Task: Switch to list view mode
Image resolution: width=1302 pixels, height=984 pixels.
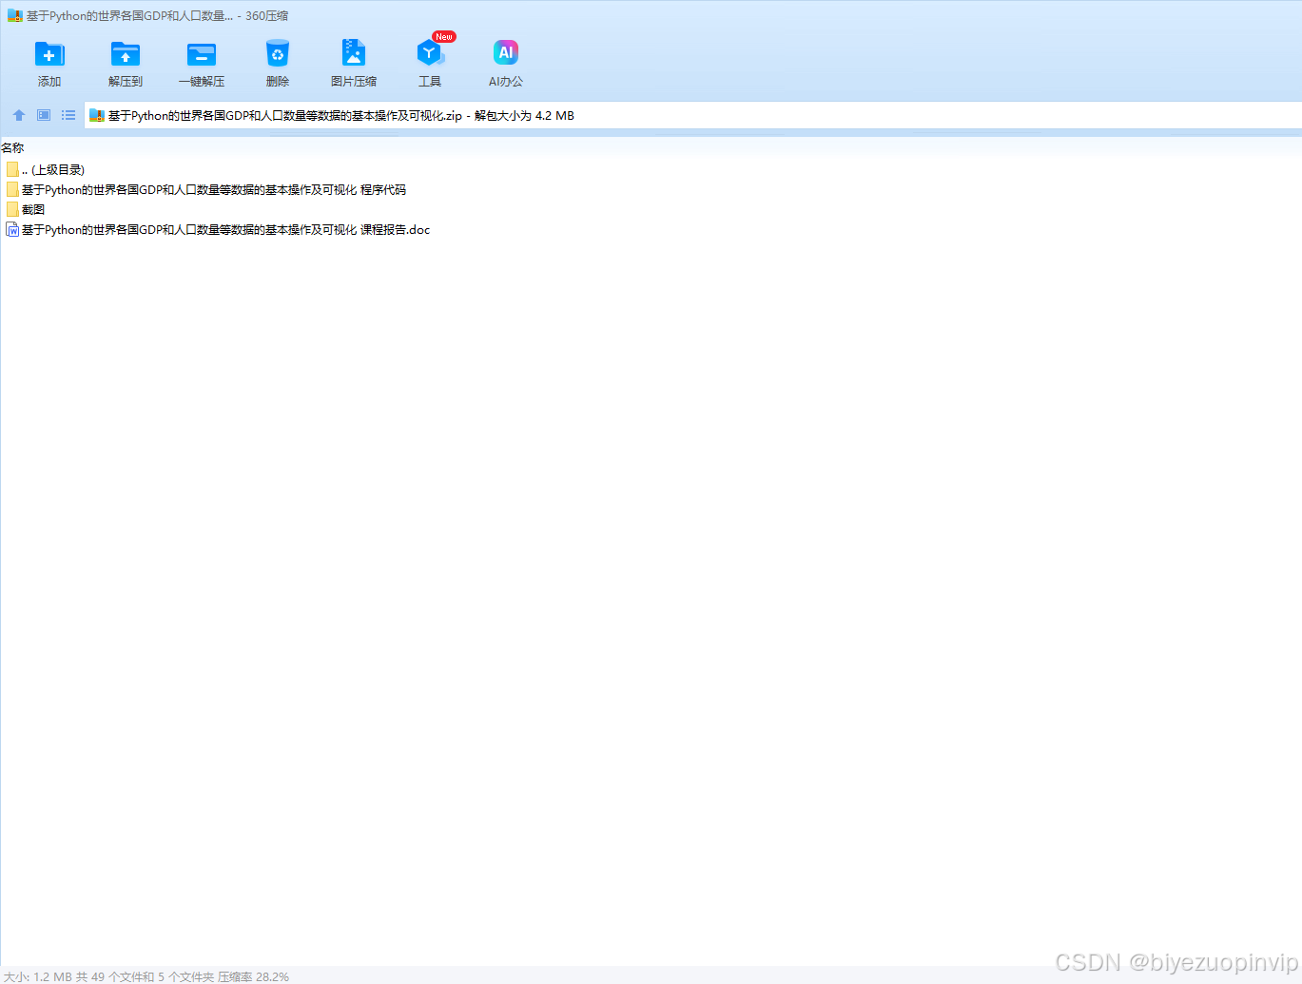Action: [x=68, y=115]
